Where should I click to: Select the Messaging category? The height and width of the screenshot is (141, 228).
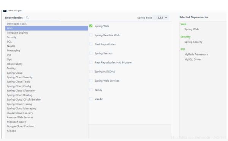click(x=47, y=51)
